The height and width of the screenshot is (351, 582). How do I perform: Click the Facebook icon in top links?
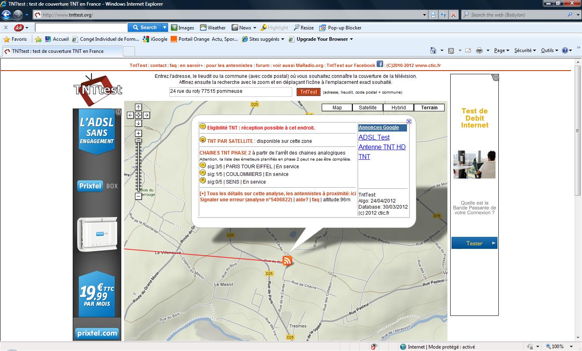tap(380, 64)
